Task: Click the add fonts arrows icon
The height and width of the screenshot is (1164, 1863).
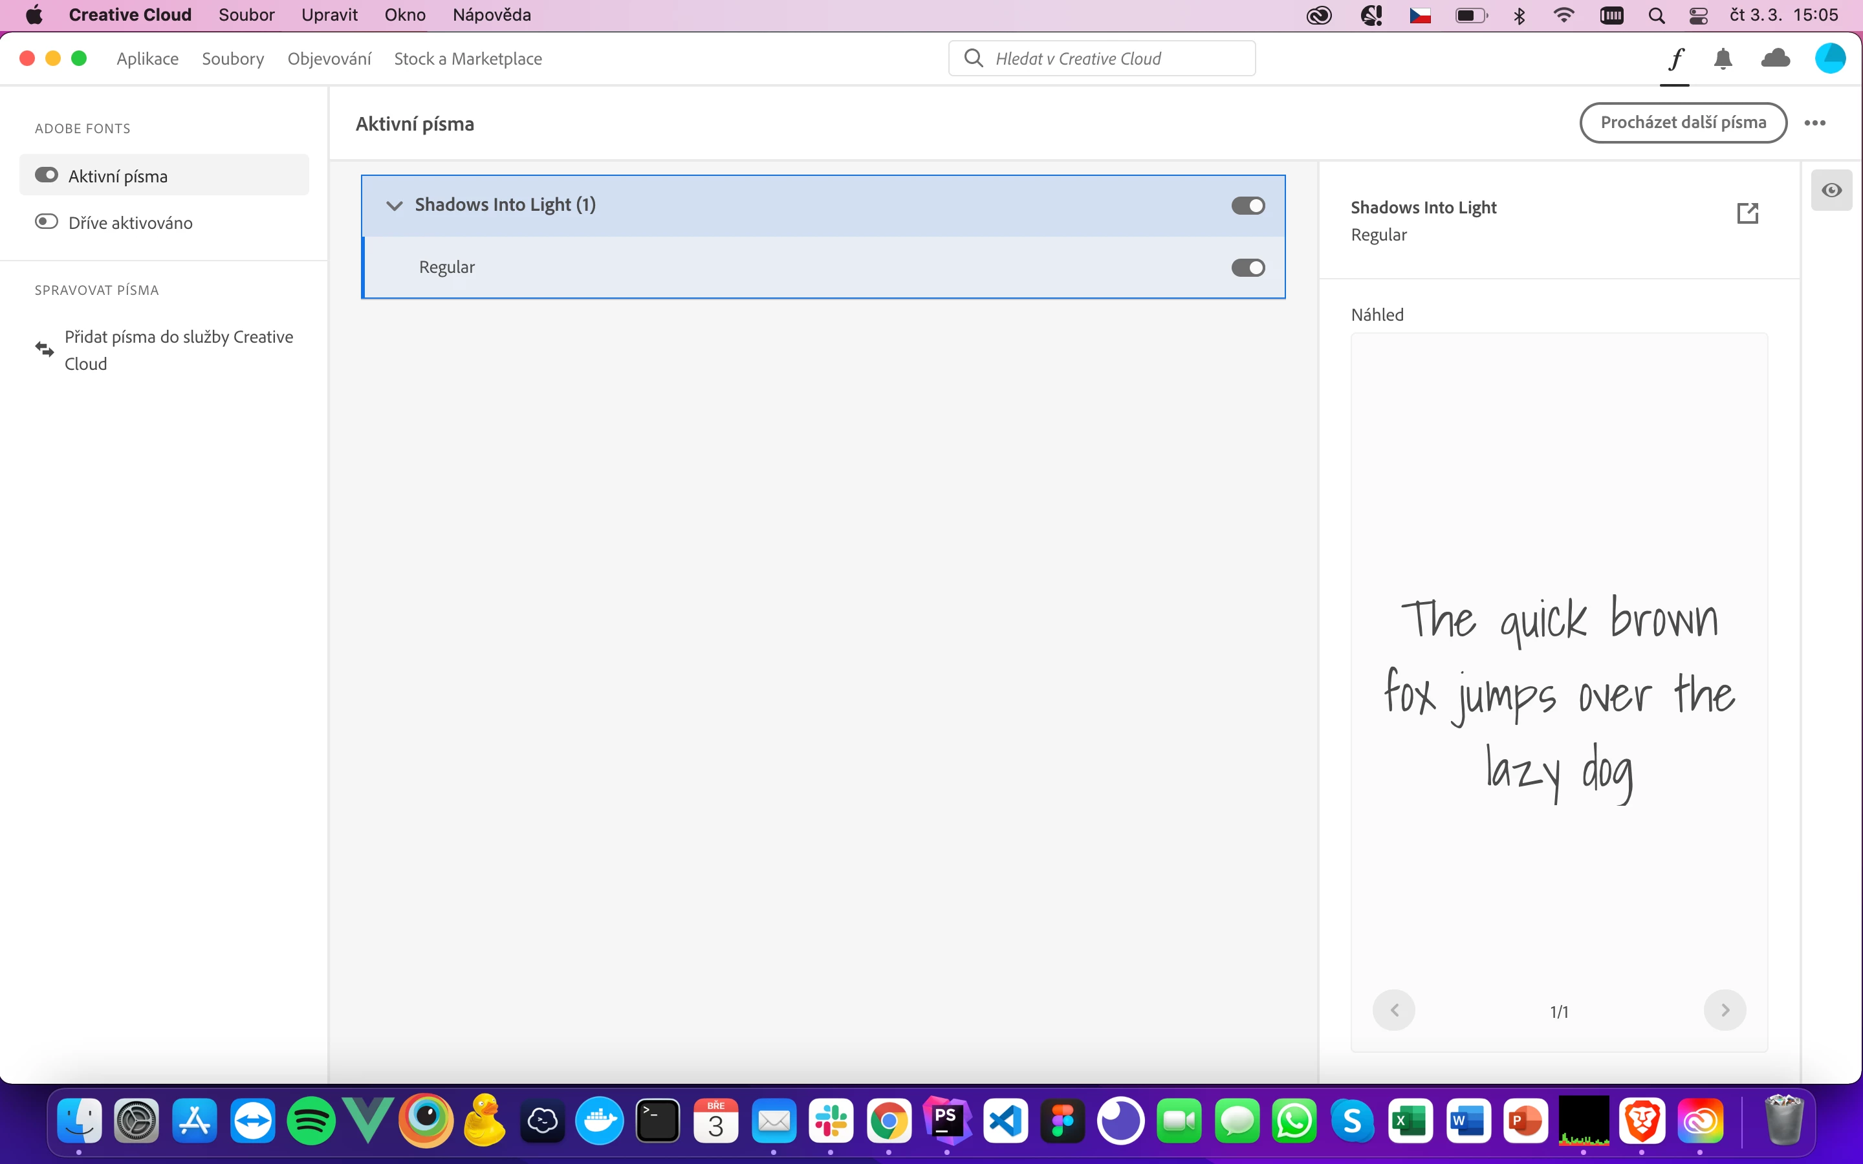Action: click(x=45, y=349)
